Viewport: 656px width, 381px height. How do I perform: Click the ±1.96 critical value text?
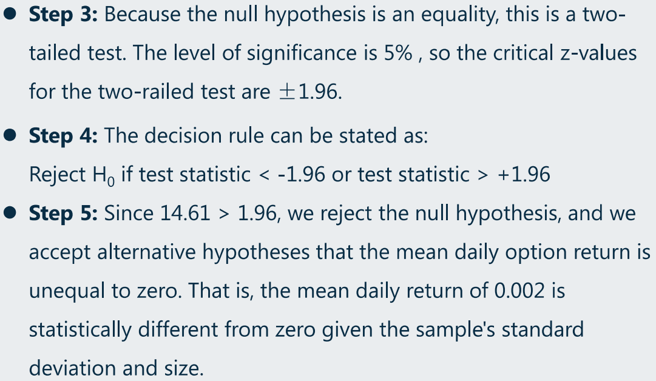point(310,92)
